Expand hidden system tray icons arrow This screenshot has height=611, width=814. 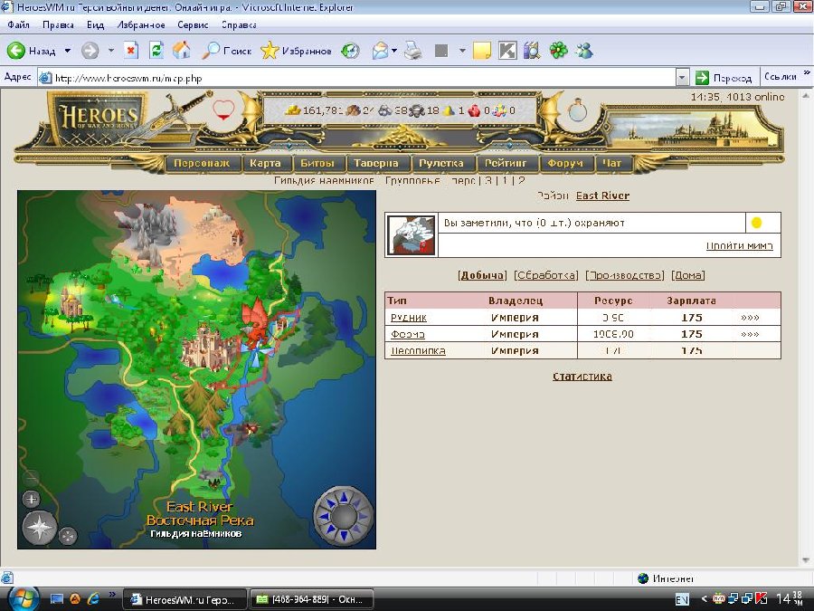pos(704,599)
